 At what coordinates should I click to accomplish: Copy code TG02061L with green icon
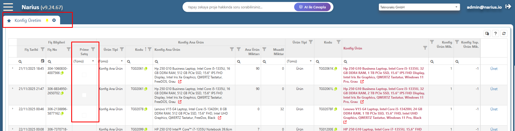click(336, 89)
